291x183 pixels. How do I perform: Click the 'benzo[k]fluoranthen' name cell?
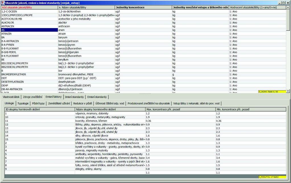(86, 56)
